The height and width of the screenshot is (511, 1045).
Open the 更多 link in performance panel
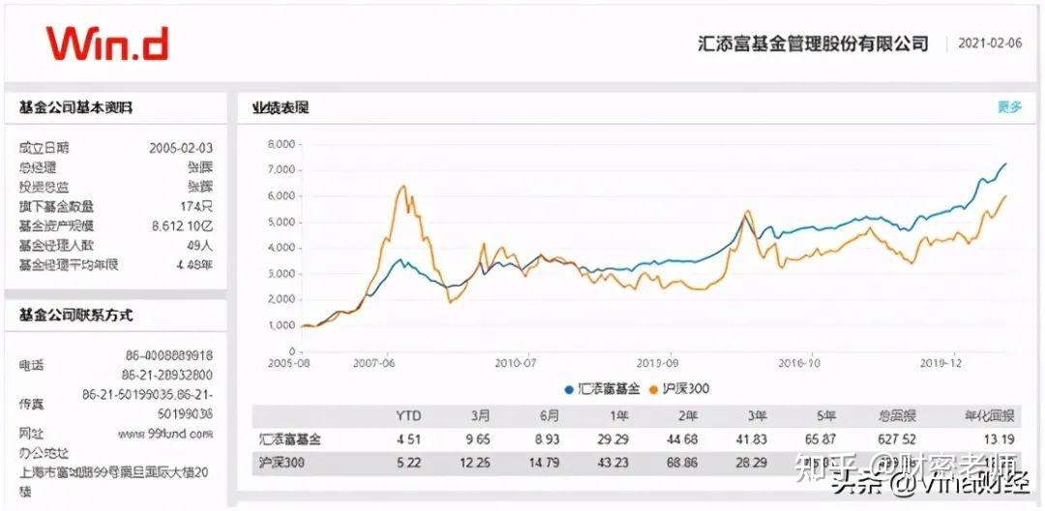pos(1009,107)
